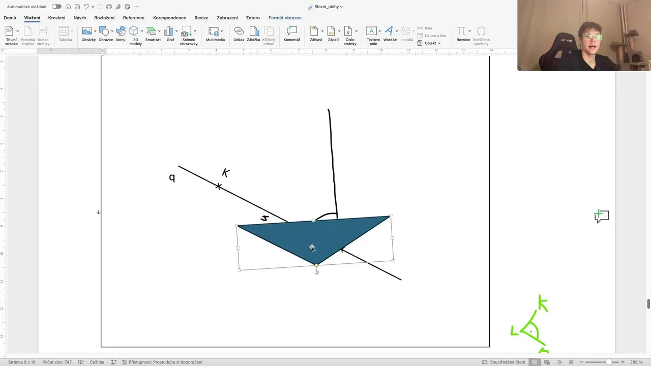Click the Zápatí footer icon
The height and width of the screenshot is (366, 651).
pos(331,32)
